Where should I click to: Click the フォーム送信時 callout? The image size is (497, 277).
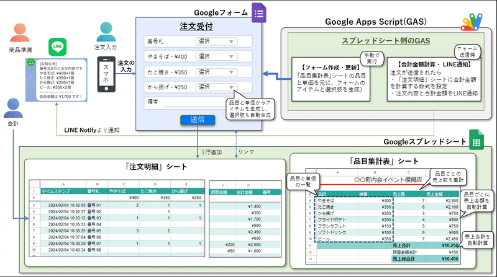pyautogui.click(x=467, y=51)
